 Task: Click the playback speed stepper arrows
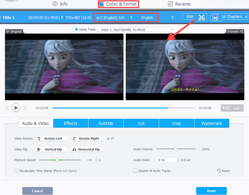tap(96, 160)
